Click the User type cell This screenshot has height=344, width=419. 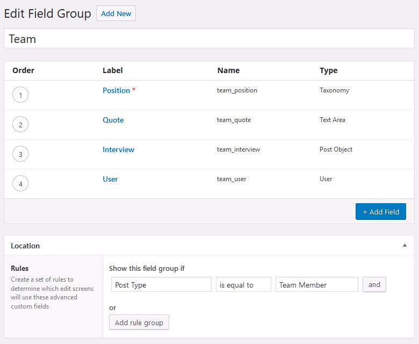326,179
